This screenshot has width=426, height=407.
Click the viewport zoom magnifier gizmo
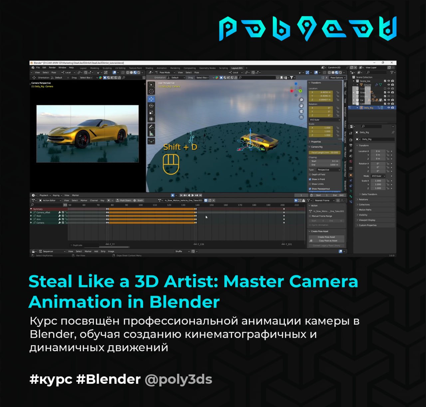pyautogui.click(x=301, y=100)
